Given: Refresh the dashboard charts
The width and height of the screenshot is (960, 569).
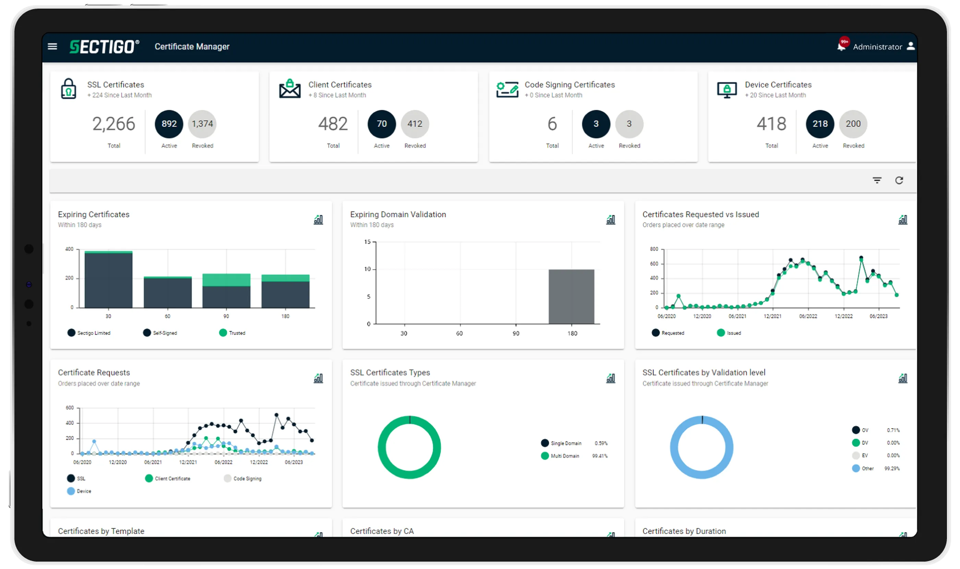Looking at the screenshot, I should (899, 180).
